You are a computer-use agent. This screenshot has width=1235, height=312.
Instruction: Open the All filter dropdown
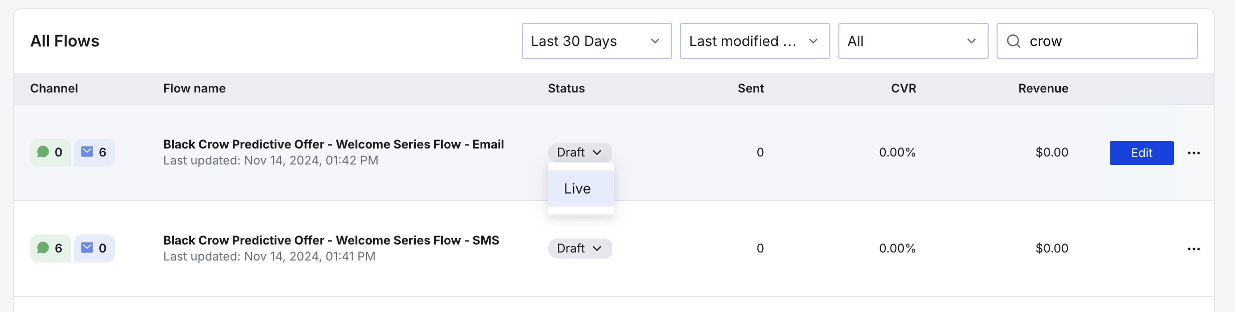[x=912, y=41]
